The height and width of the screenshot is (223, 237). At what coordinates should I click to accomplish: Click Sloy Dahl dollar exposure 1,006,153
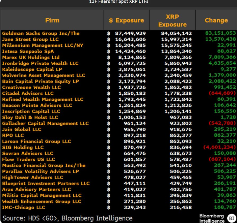[132, 118]
